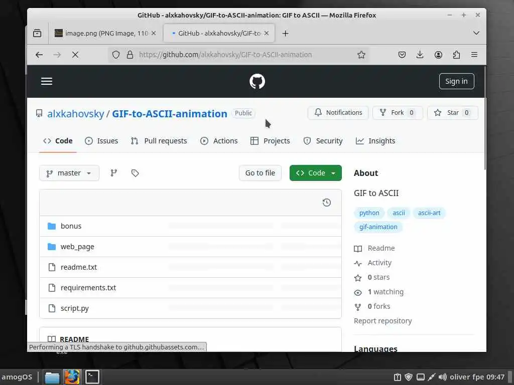View tags via the tag icon
This screenshot has width=514, height=385.
coord(135,173)
